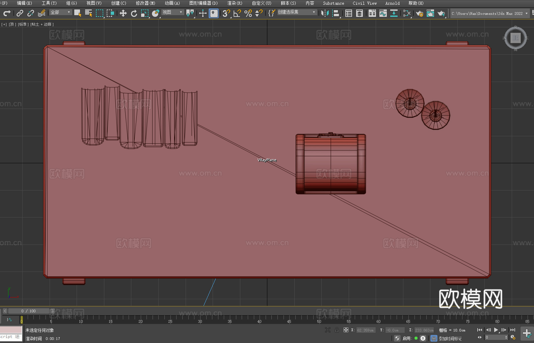Toggle Select and Manipulate crosshair icon

[203, 13]
